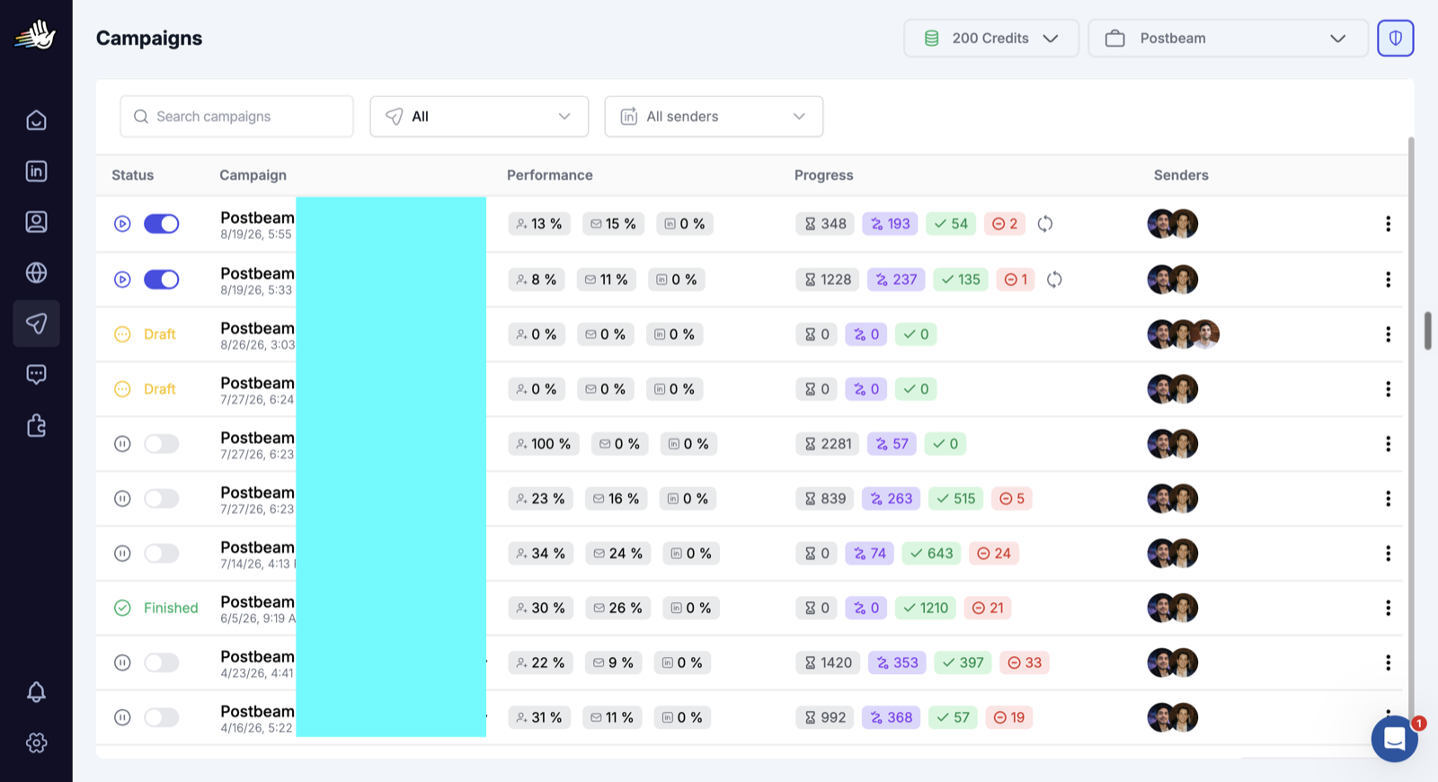Open the All campaign status filter dropdown

click(x=479, y=117)
